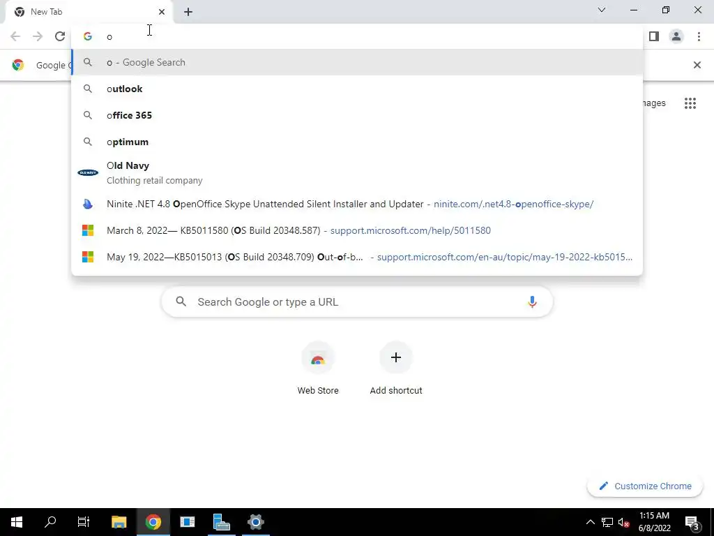Click the browser back arrow
Image resolution: width=714 pixels, height=536 pixels.
15,36
